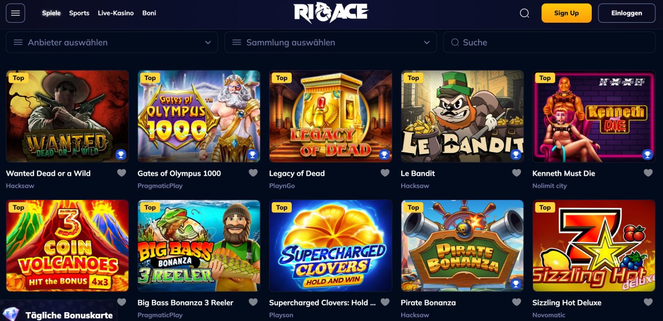Click trophy badge on Le Bandit thumbnail
The height and width of the screenshot is (321, 663).
pyautogui.click(x=516, y=155)
